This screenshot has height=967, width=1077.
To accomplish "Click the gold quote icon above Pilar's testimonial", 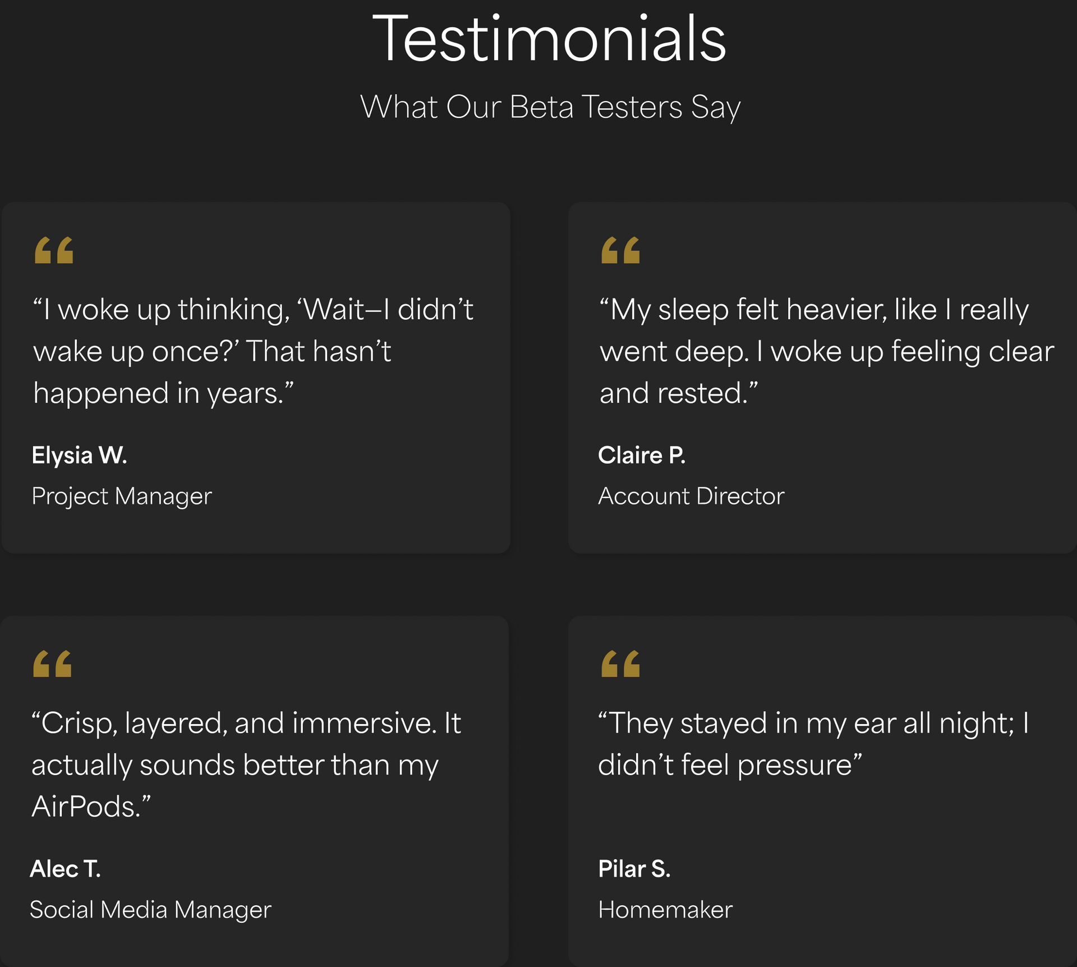I will click(620, 664).
